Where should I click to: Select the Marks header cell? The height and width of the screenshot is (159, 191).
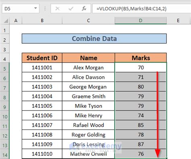(141, 58)
